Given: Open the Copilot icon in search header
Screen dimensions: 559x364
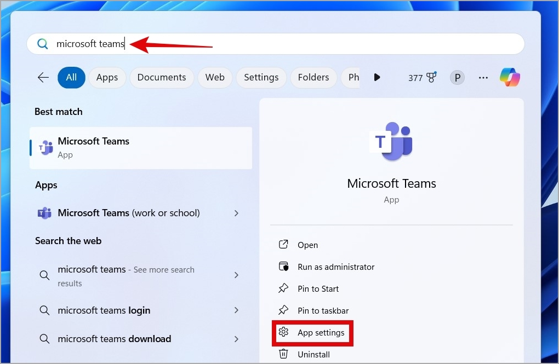Looking at the screenshot, I should click(510, 77).
